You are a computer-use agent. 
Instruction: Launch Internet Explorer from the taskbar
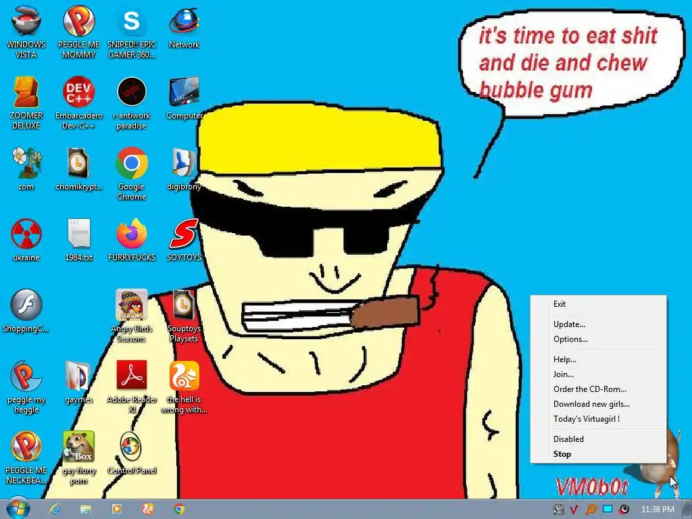tap(55, 510)
